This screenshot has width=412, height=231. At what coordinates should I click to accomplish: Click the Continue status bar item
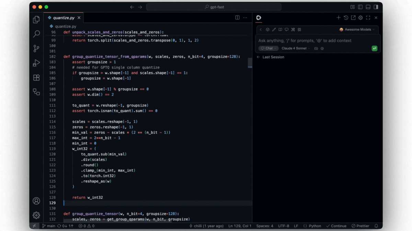coord(336,226)
